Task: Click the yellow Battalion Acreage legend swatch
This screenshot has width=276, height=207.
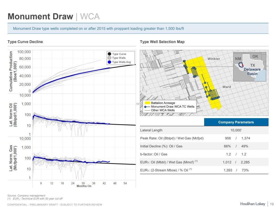Action: pos(147,103)
